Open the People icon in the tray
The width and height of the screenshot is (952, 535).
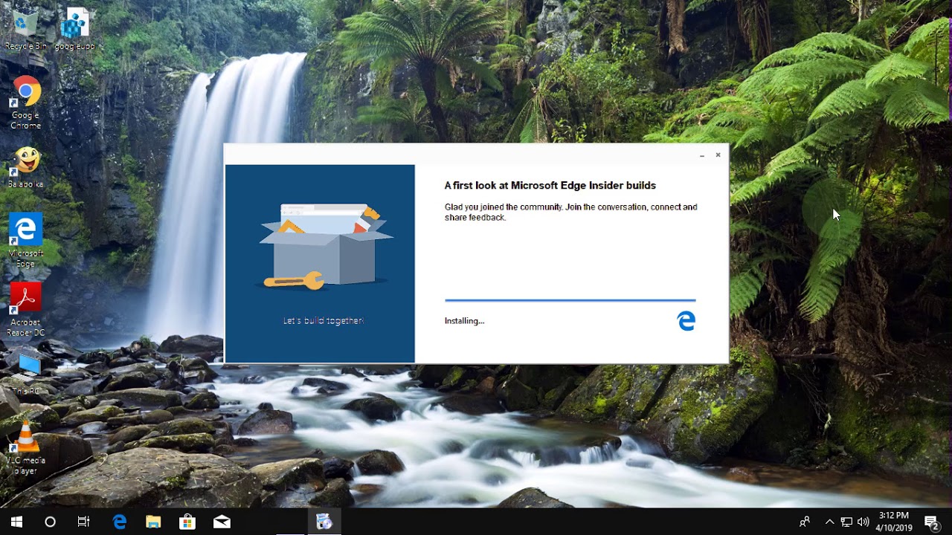[805, 522]
